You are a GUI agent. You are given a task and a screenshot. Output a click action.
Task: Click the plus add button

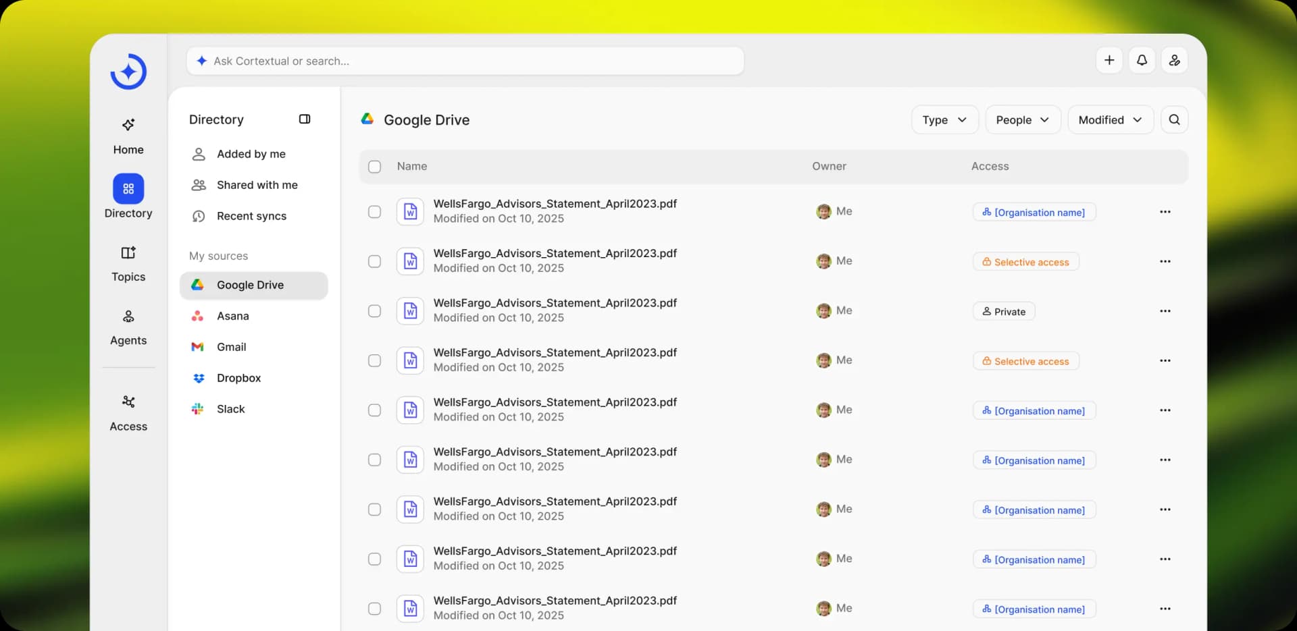tap(1109, 60)
